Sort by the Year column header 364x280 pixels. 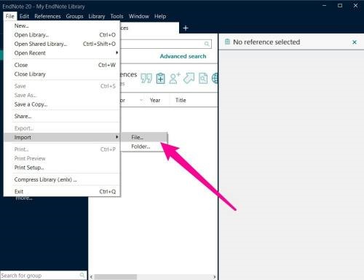point(155,100)
